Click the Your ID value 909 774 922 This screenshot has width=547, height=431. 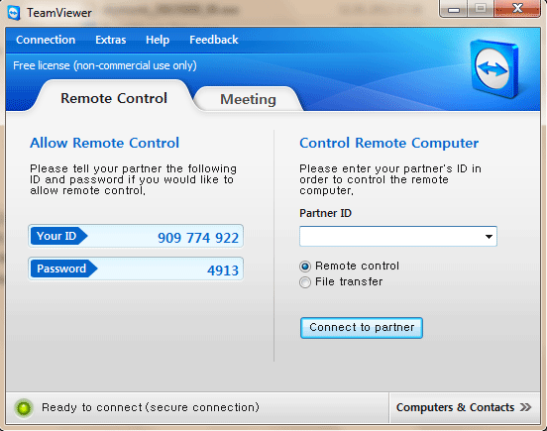point(198,238)
